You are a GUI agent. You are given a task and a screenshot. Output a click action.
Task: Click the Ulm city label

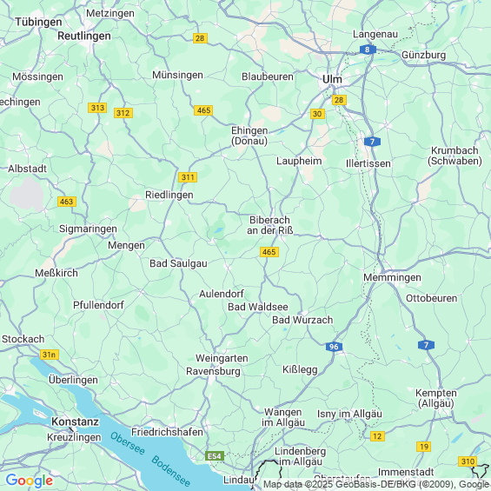332,80
